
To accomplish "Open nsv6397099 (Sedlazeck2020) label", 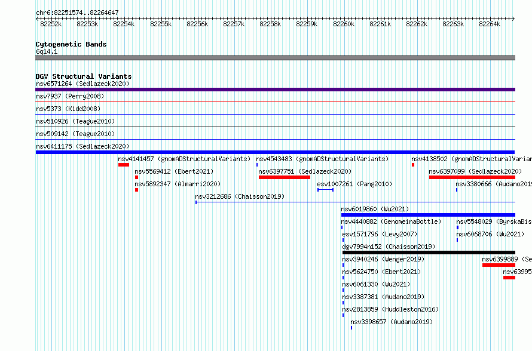I will (475, 171).
